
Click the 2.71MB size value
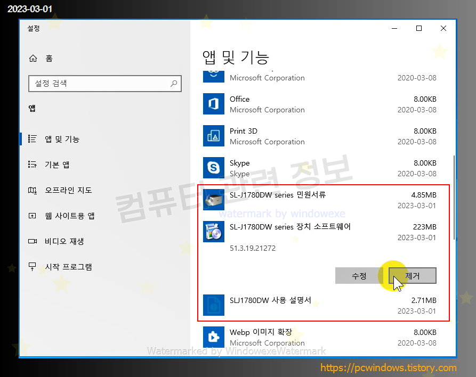423,300
